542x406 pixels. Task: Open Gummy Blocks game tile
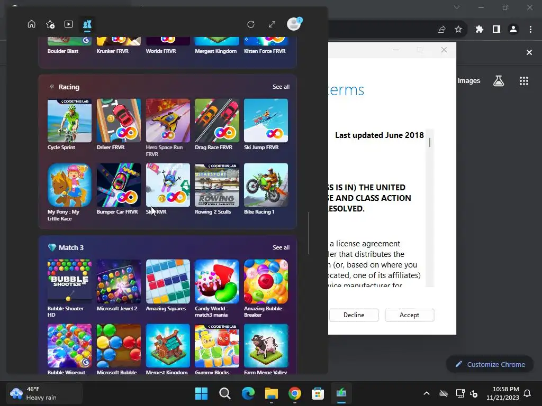click(x=216, y=346)
